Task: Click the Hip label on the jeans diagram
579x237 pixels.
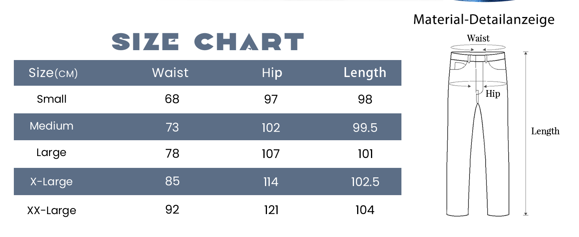Action: coord(493,94)
